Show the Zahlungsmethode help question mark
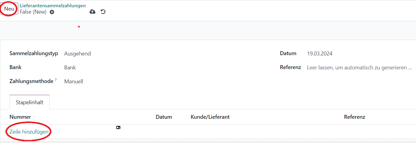The height and width of the screenshot is (143, 416). coord(56,80)
